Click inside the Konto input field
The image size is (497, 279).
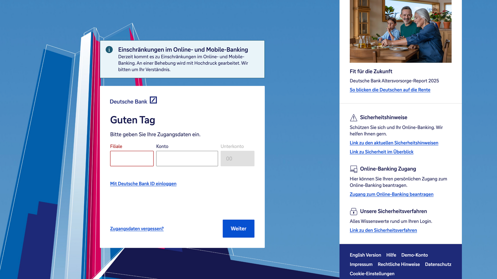click(x=187, y=158)
